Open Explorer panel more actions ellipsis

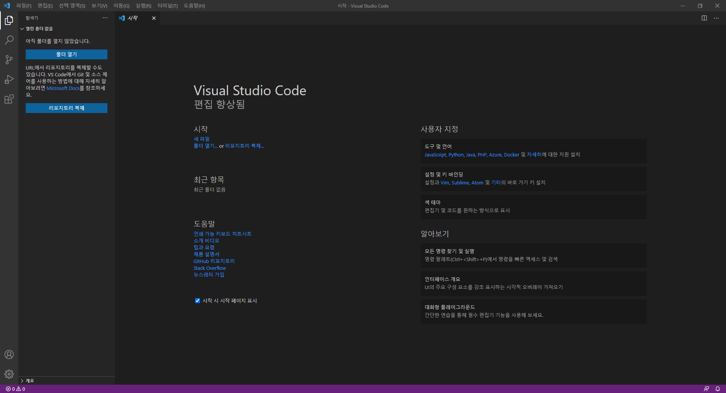(x=105, y=18)
